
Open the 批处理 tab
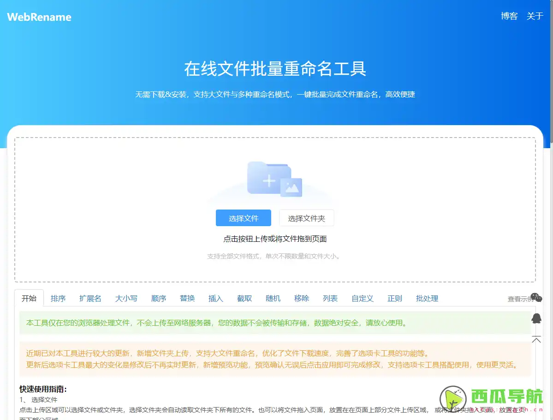[x=427, y=298]
